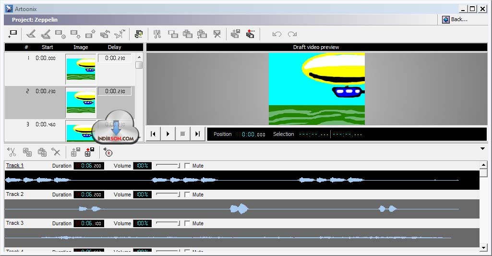Click the Add new frame icon
The width and height of the screenshot is (492, 256).
click(x=12, y=34)
